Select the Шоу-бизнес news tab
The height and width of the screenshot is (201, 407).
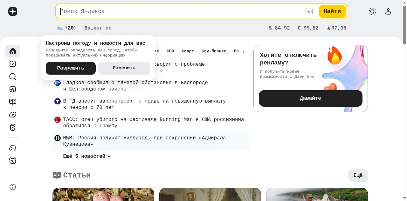pos(214,51)
